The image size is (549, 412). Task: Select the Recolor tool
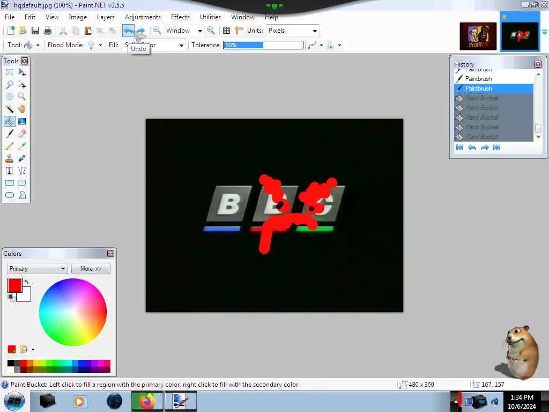21,158
